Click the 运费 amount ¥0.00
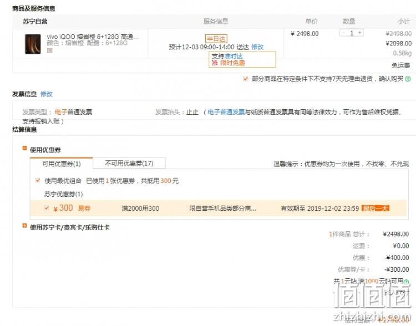Image resolution: width=416 pixels, height=326 pixels. coord(401,246)
